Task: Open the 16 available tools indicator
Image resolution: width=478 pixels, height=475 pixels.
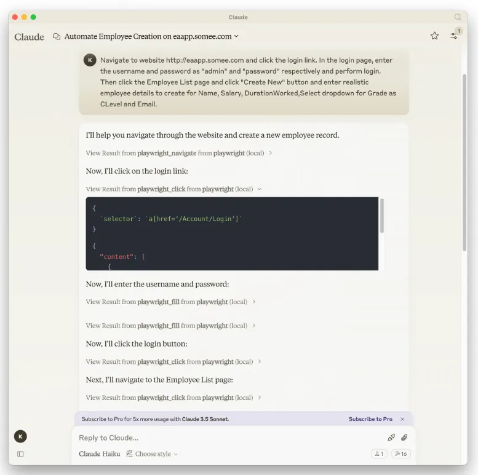Action: [x=401, y=453]
